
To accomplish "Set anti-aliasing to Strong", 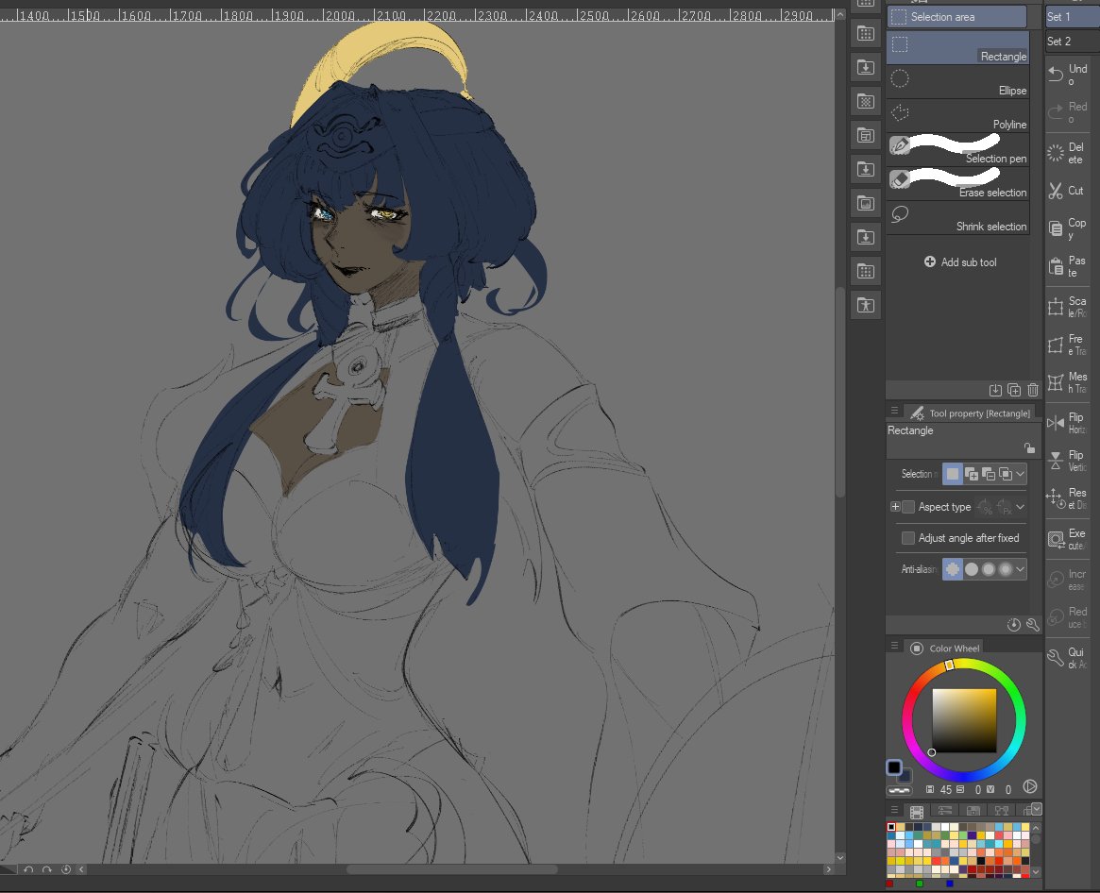I will [1006, 569].
